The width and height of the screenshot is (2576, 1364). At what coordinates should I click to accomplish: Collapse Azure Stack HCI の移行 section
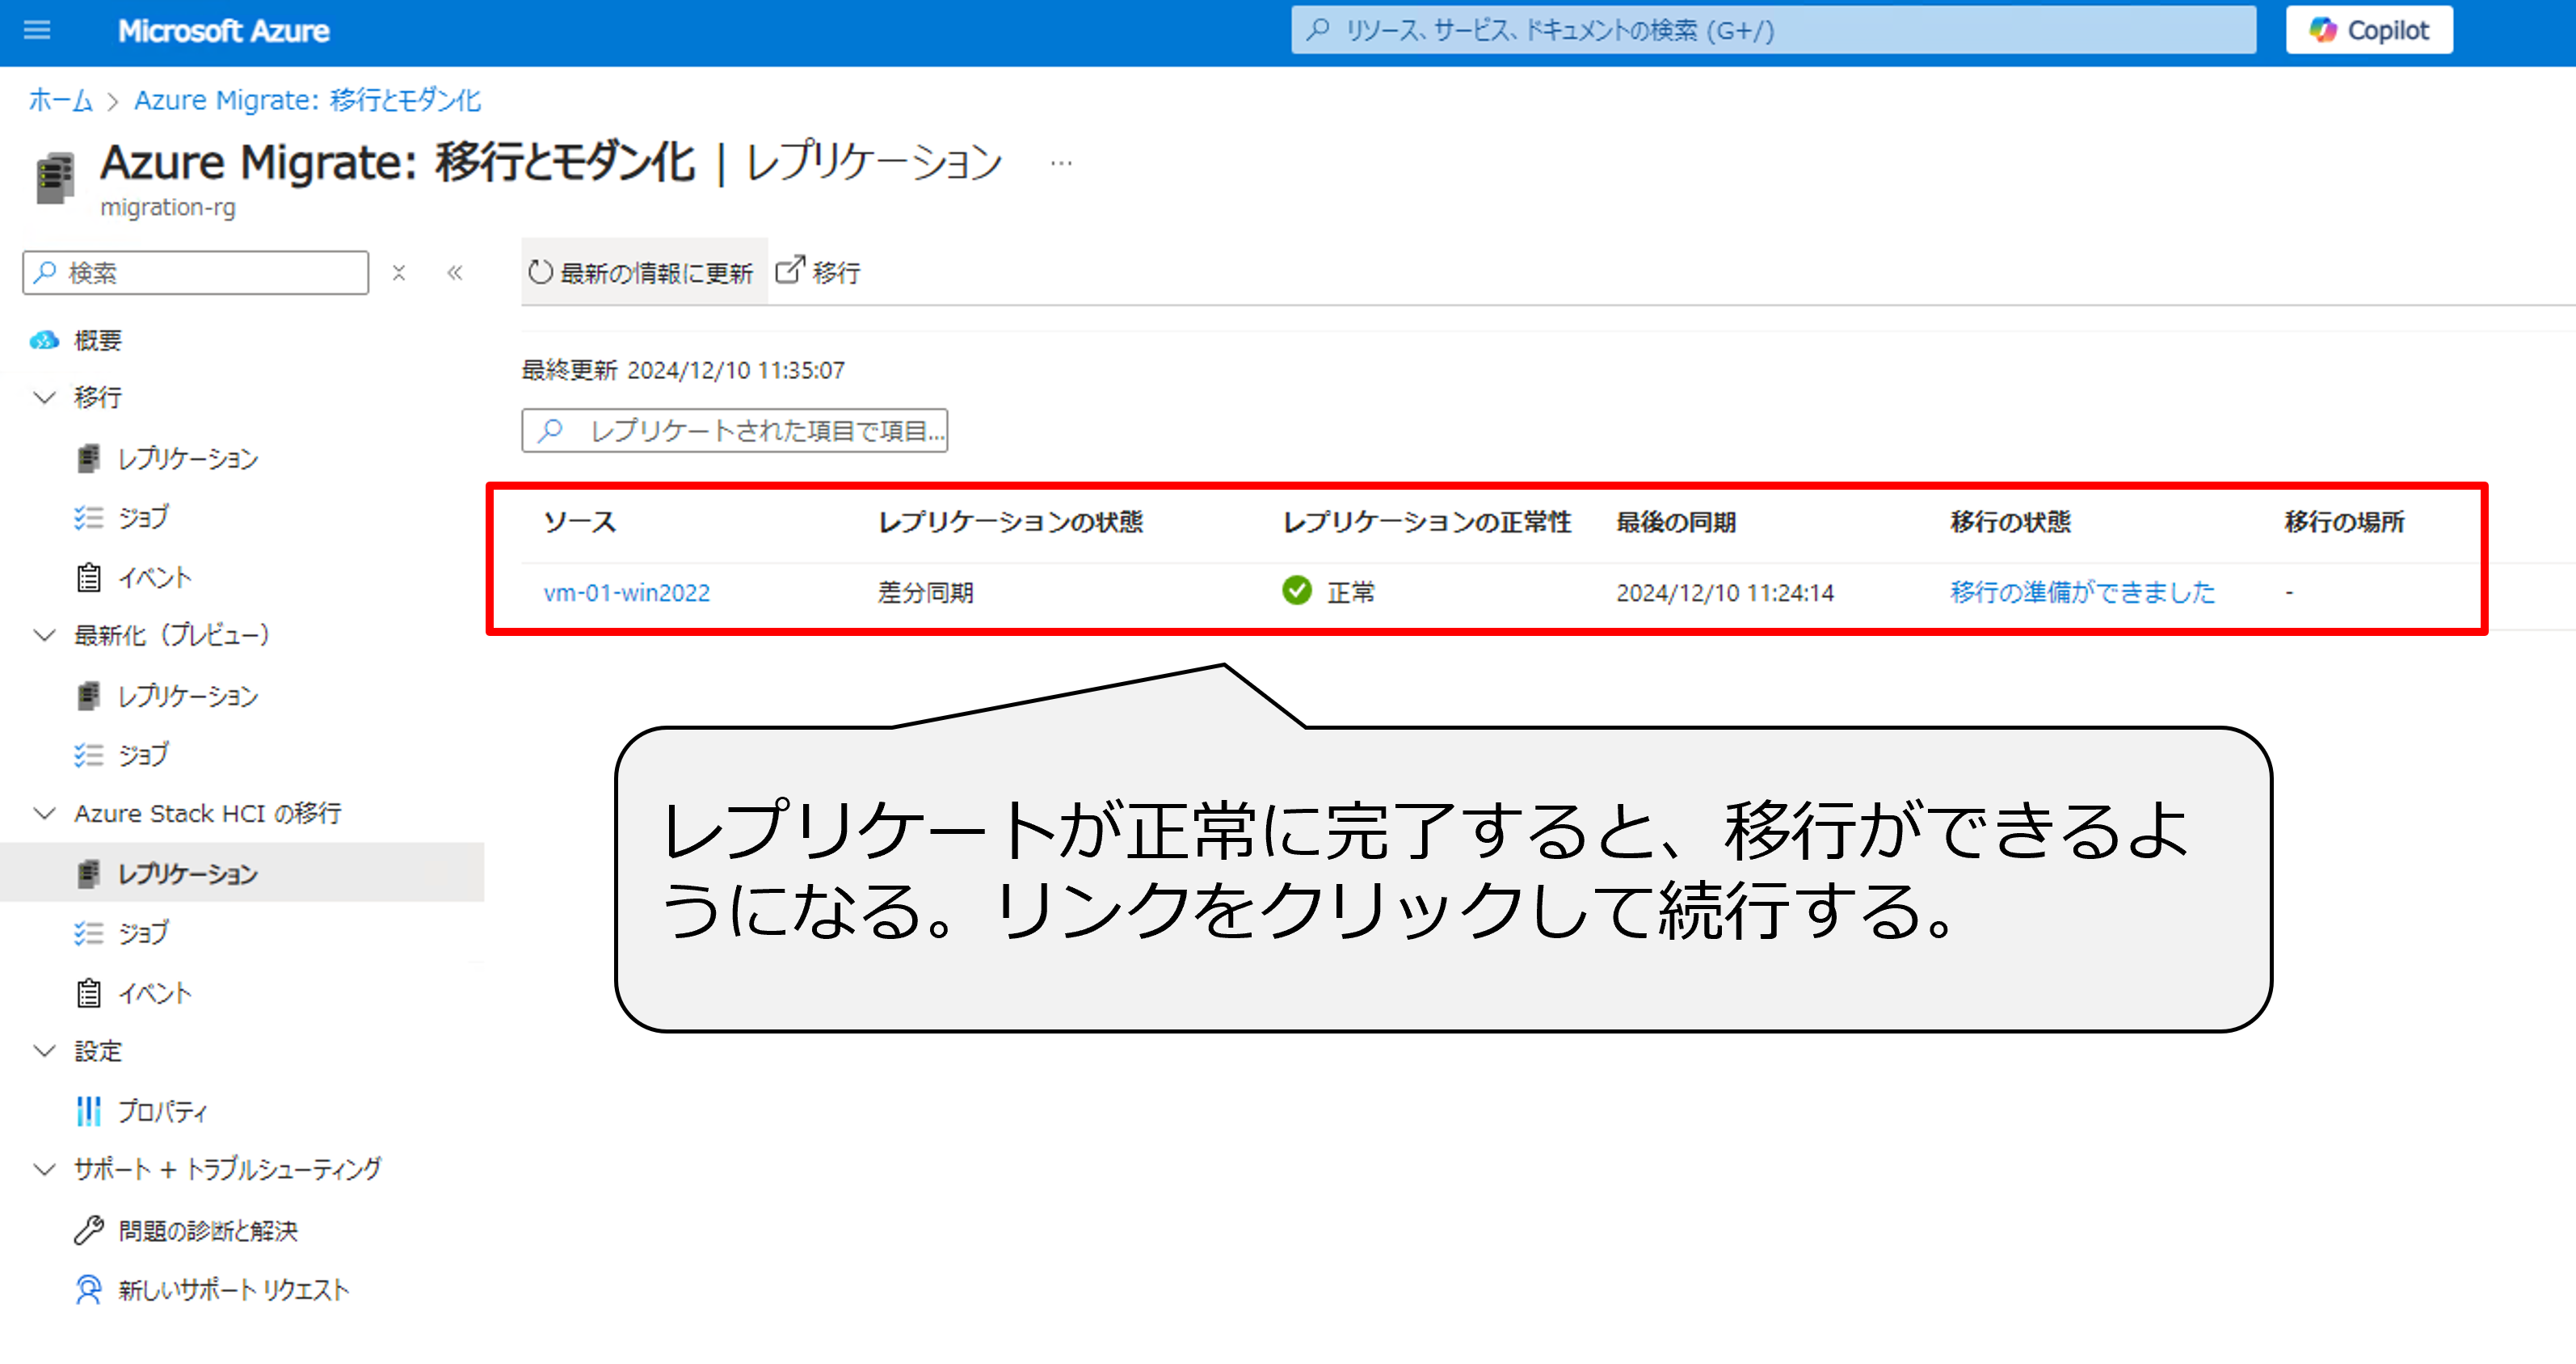(x=45, y=813)
